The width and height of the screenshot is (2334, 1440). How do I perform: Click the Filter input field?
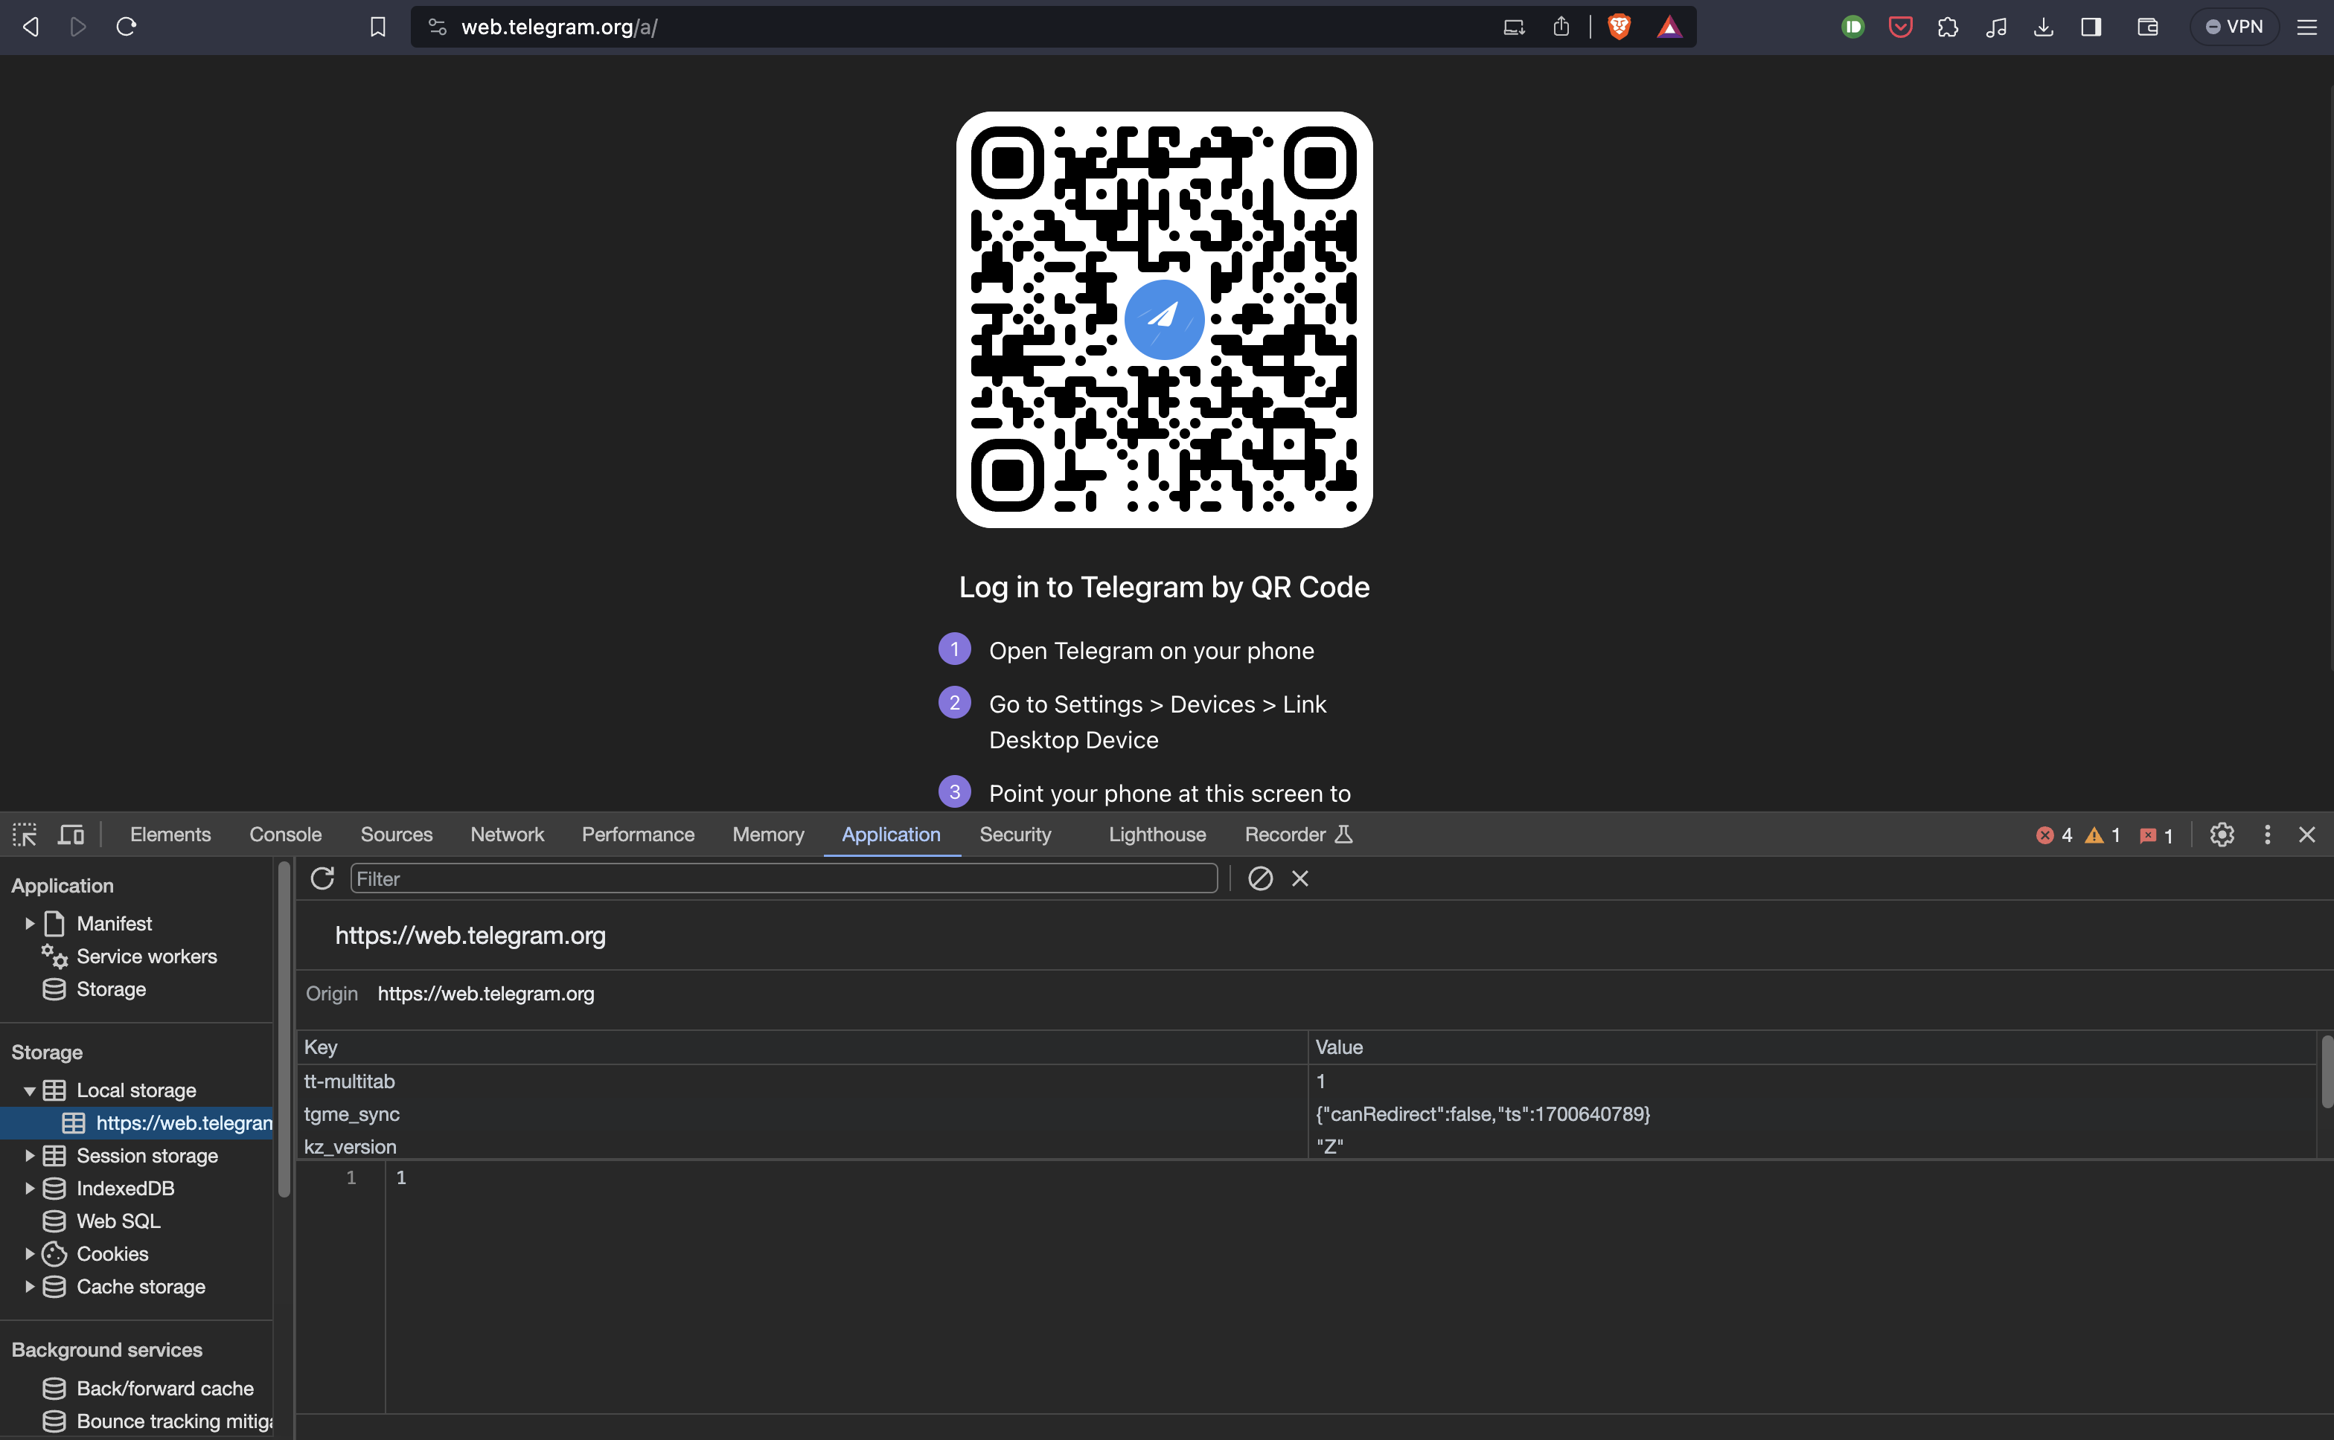[x=783, y=878]
